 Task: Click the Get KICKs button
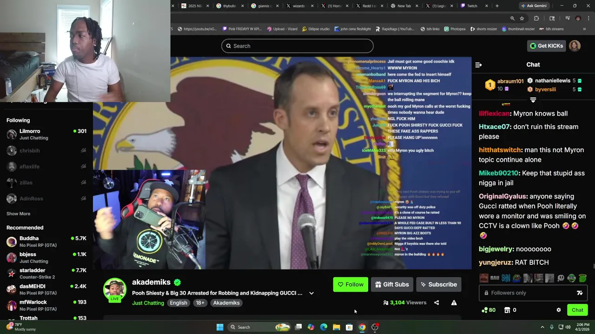tap(546, 46)
